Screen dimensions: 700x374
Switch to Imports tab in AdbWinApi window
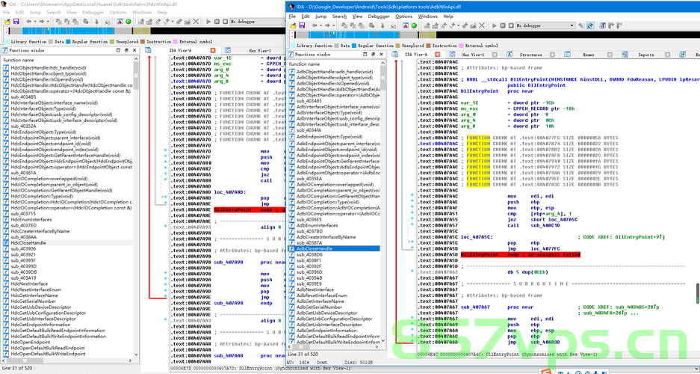645,55
